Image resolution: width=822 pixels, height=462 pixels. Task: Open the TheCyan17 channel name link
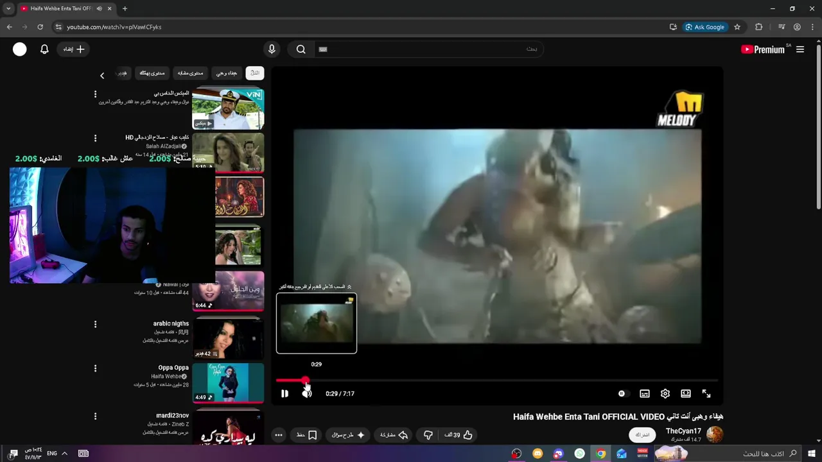(x=683, y=431)
